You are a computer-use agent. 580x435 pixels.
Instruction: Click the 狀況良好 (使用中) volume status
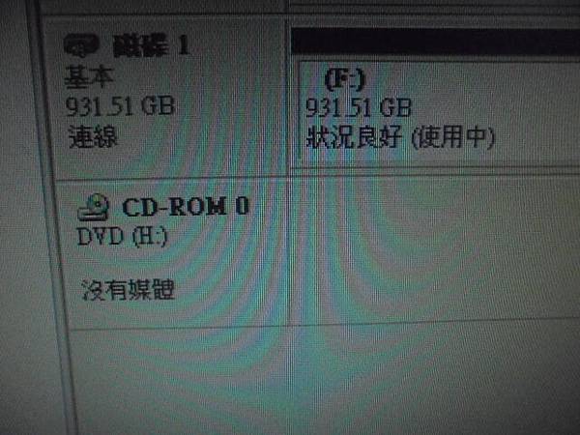[x=400, y=137]
